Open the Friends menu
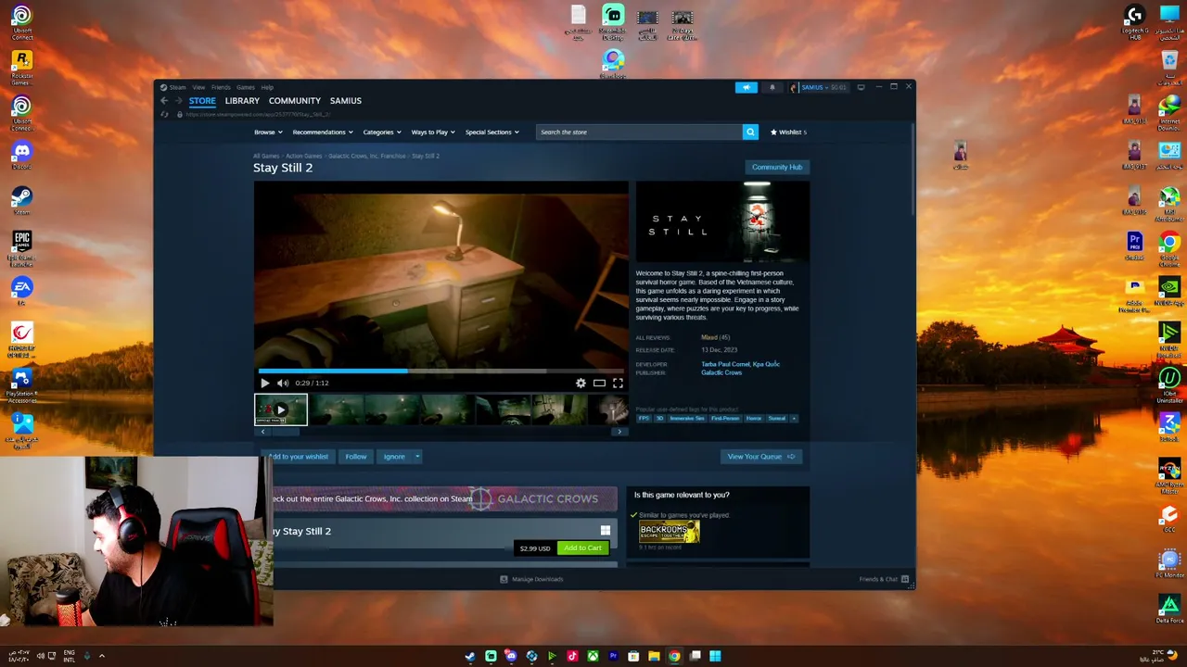 [x=221, y=87]
